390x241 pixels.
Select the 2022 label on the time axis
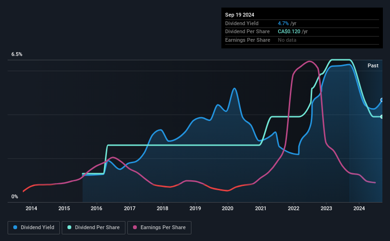[x=294, y=208]
